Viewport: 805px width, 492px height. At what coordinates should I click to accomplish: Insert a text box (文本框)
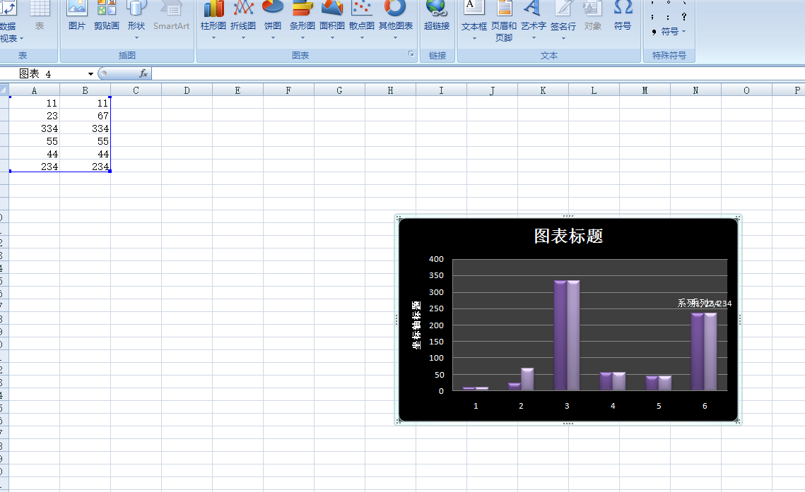click(x=474, y=20)
